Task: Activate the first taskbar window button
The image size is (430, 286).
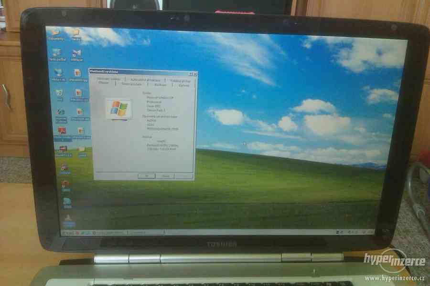Action: coord(109,233)
